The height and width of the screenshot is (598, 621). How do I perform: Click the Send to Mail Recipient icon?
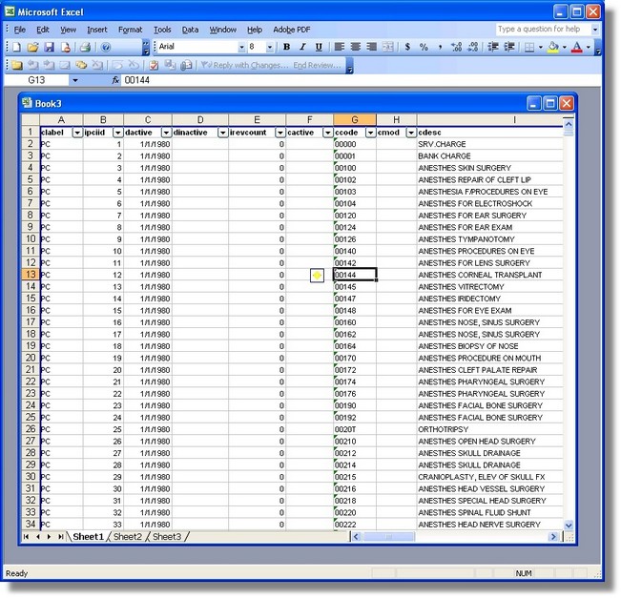coord(186,65)
